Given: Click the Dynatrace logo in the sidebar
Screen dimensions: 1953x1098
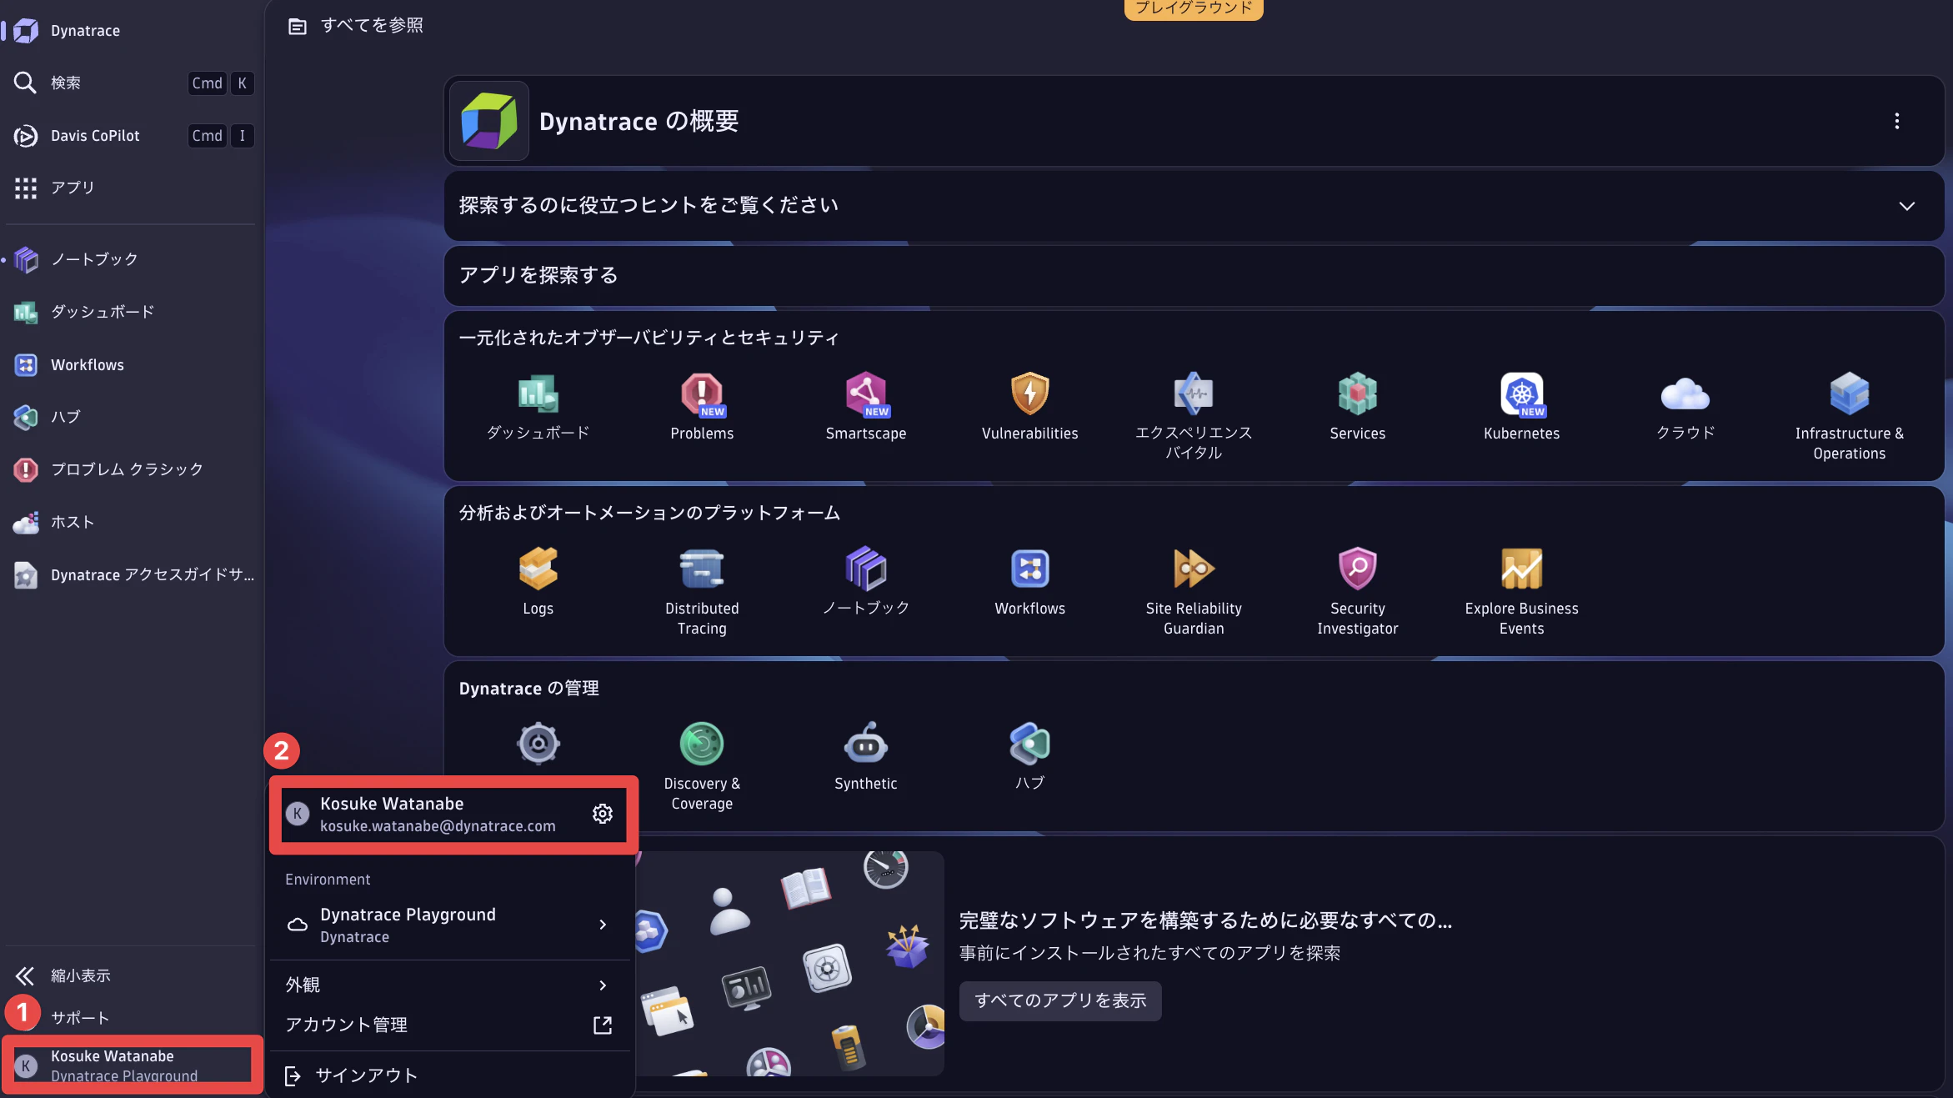Looking at the screenshot, I should (x=26, y=31).
